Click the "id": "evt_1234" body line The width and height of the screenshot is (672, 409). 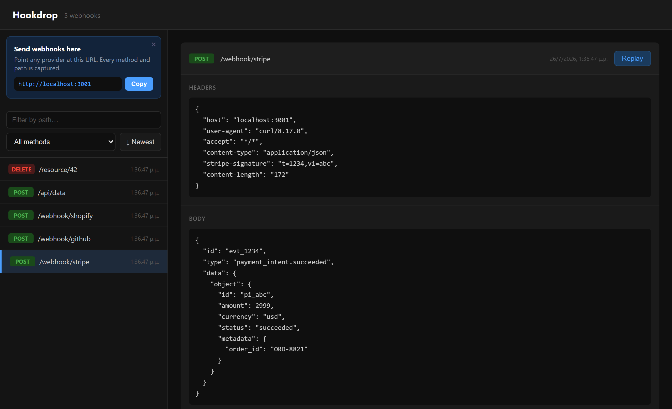[x=234, y=251]
